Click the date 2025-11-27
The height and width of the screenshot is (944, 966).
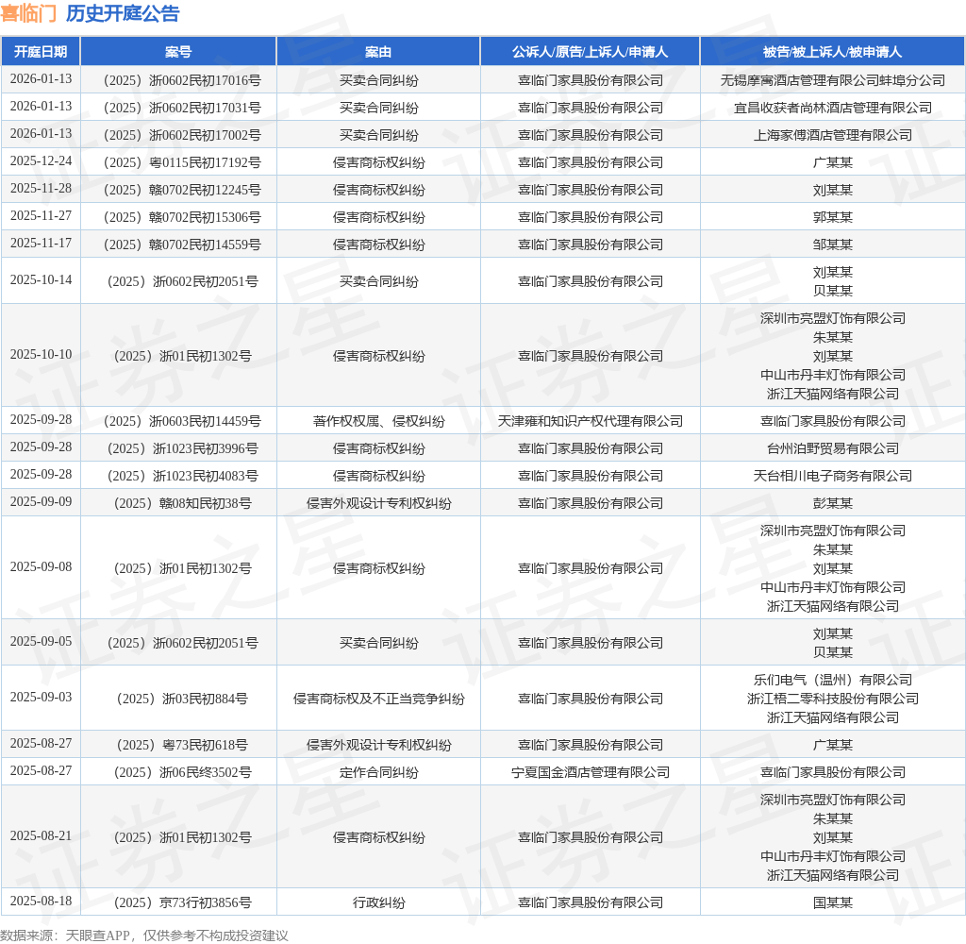41,216
